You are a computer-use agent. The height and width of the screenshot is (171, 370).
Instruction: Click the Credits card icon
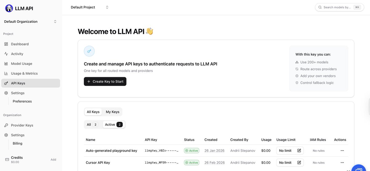[x=7, y=160]
